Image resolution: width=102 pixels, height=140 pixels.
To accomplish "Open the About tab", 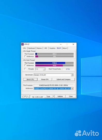I will pyautogui.click(x=65, y=48).
